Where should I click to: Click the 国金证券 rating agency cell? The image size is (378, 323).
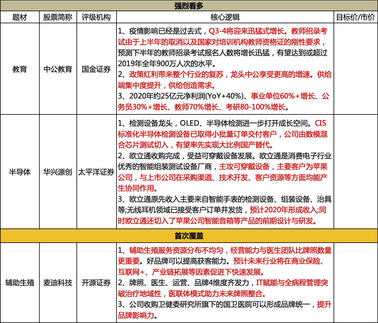(97, 69)
